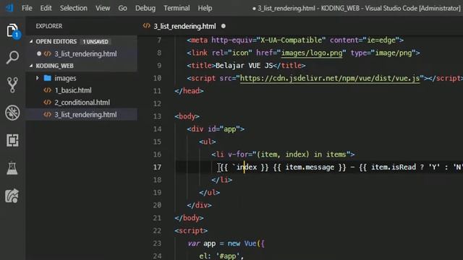
Task: Expand the images folder arrow
Action: (38, 78)
